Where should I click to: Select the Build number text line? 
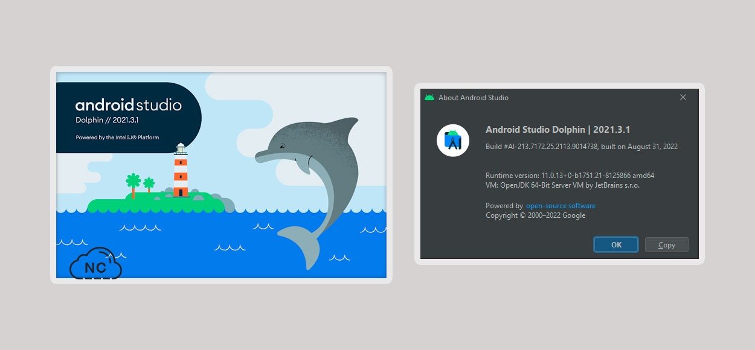(x=582, y=147)
